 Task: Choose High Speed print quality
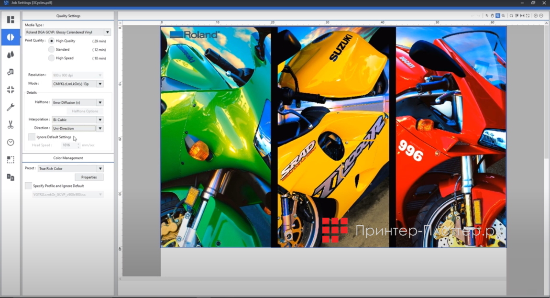click(x=51, y=58)
